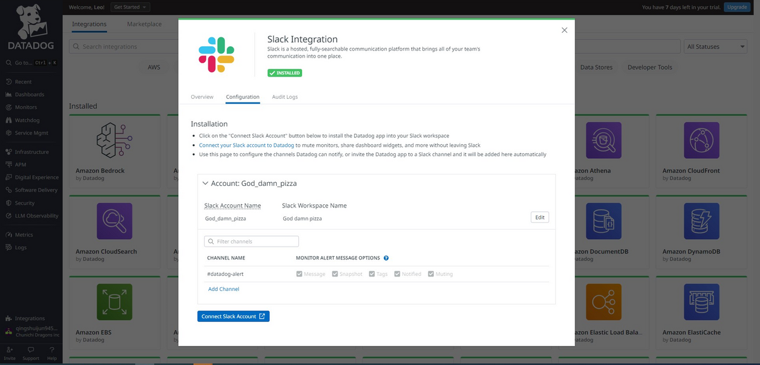Close the Slack Integration dialog
760x365 pixels.
pyautogui.click(x=564, y=30)
